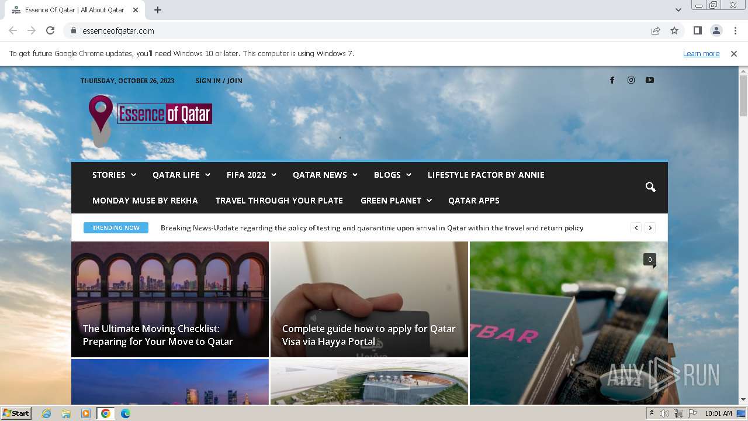The height and width of the screenshot is (421, 748).
Task: Click the down arrow of the page scrollbar
Action: click(743, 399)
